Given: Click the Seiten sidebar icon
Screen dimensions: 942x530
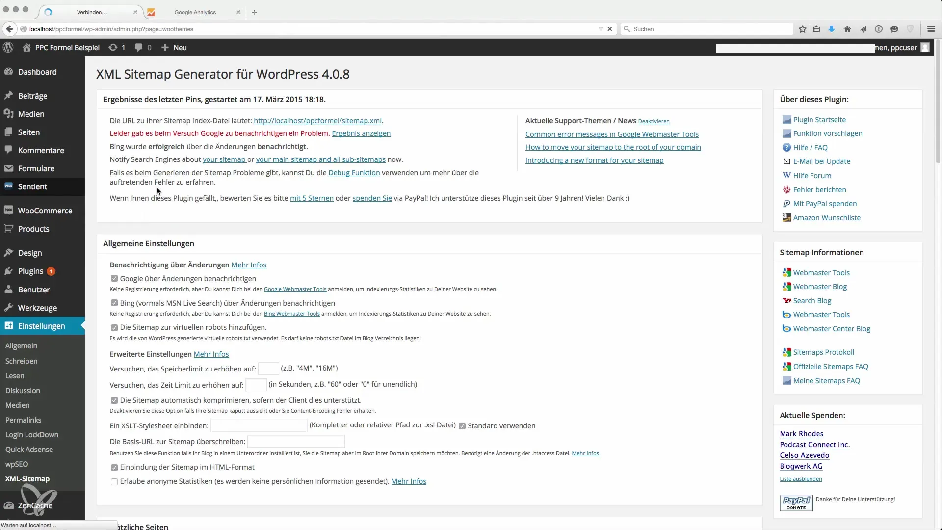Looking at the screenshot, I should (x=8, y=132).
